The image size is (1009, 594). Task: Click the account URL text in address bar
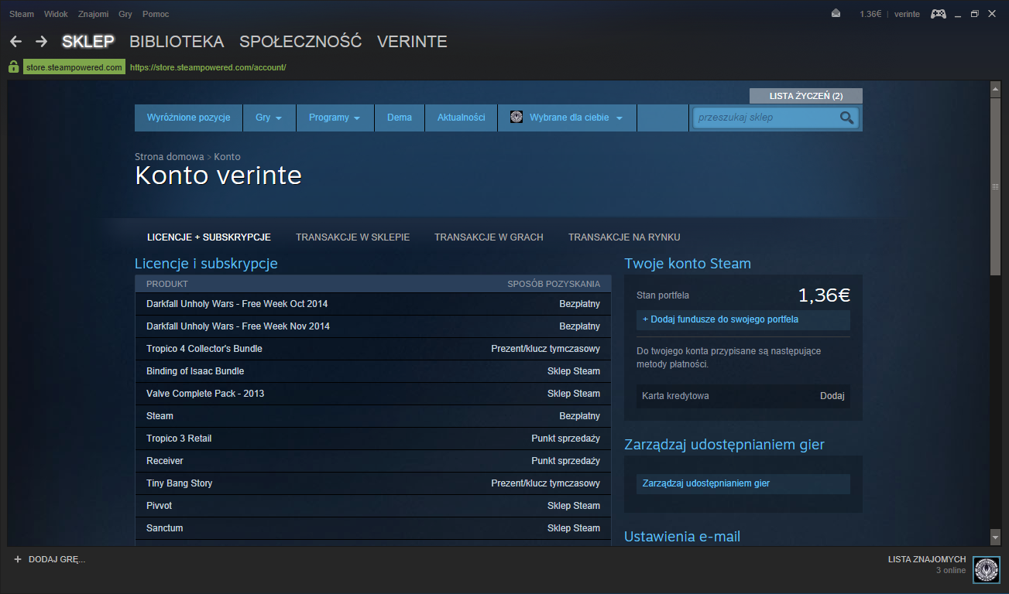point(208,67)
